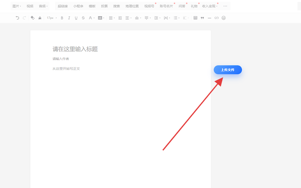Insert a horizontal divider line
Screen dimensions: 301x188
tap(210, 18)
